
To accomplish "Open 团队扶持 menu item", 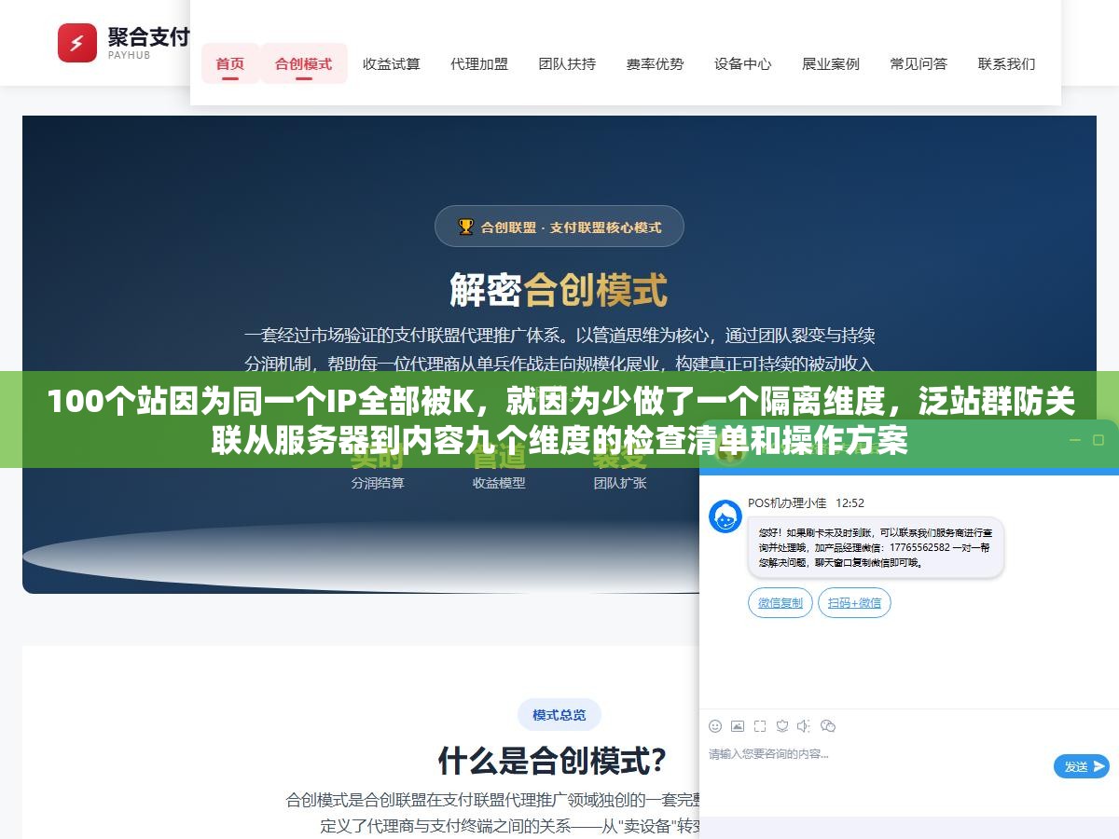I will [x=567, y=63].
